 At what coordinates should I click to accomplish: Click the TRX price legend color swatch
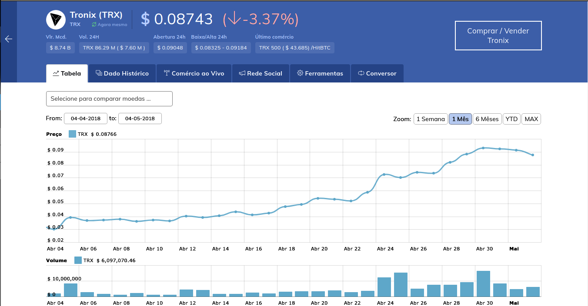tap(72, 134)
